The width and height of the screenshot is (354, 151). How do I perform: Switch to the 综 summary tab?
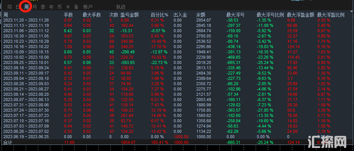click(x=10, y=7)
